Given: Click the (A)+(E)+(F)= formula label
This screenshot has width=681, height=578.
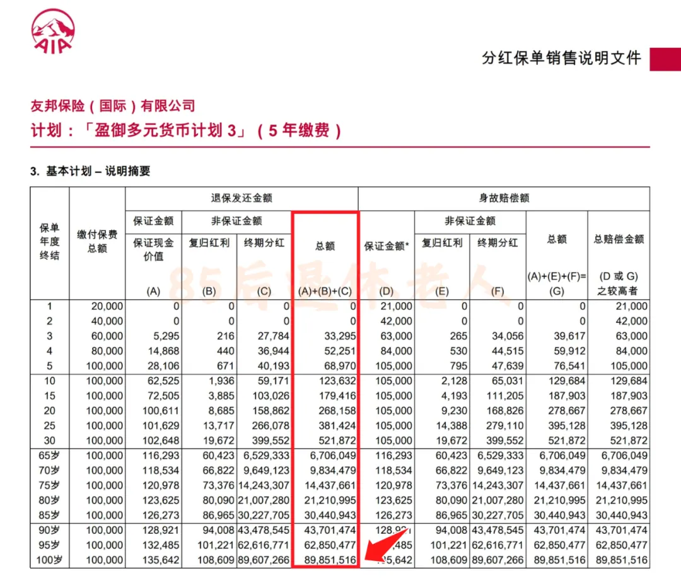Looking at the screenshot, I should (x=557, y=276).
